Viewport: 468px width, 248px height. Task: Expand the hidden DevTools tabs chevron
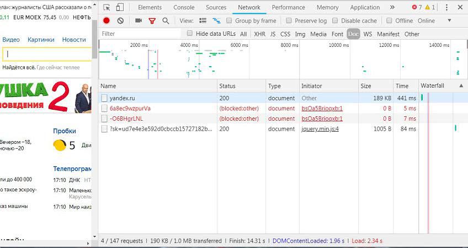pos(392,7)
